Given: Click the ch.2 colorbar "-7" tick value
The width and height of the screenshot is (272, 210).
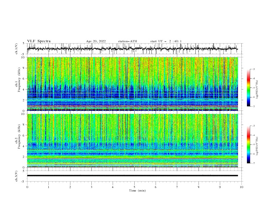Looking at the screenshot, I should point(253,163).
